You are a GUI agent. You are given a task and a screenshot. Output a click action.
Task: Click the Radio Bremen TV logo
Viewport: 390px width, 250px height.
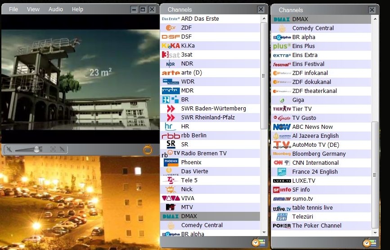[170, 154]
